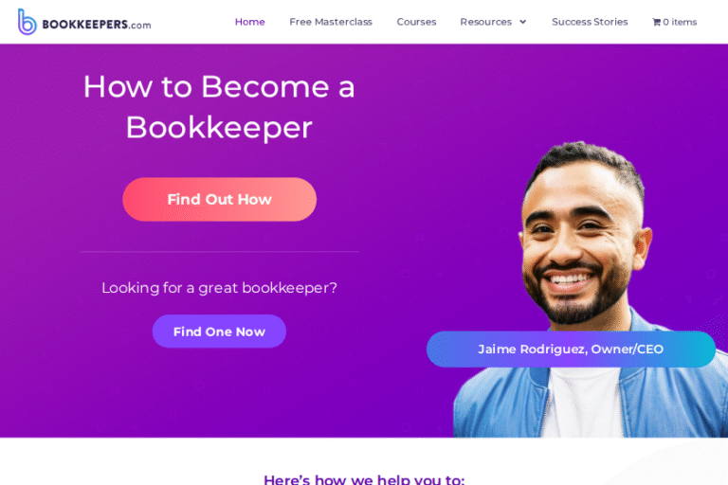The height and width of the screenshot is (485, 728).
Task: Visit the Success Stories page
Action: point(590,22)
